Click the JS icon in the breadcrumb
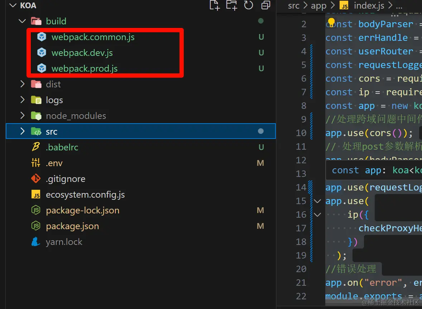 [344, 5]
